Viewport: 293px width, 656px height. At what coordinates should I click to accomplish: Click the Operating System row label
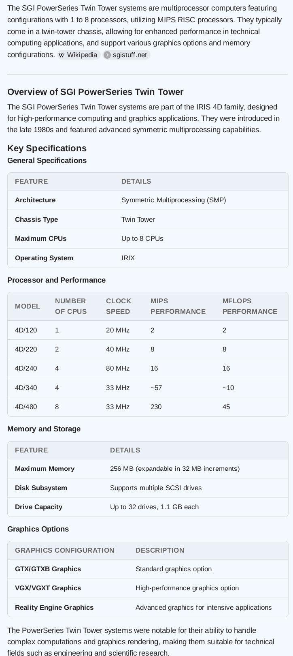(x=44, y=258)
